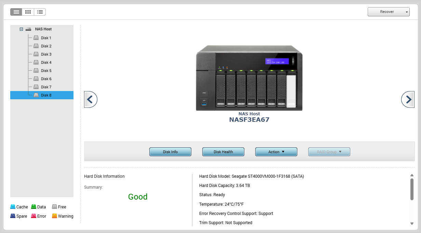Screen dimensions: 421x233
Task: Click the Status: Ready line
Action: pyautogui.click(x=212, y=195)
